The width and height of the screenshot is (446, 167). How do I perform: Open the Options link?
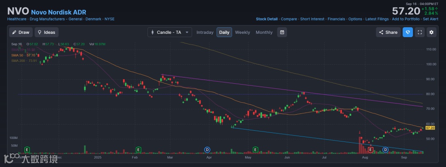(x=355, y=19)
